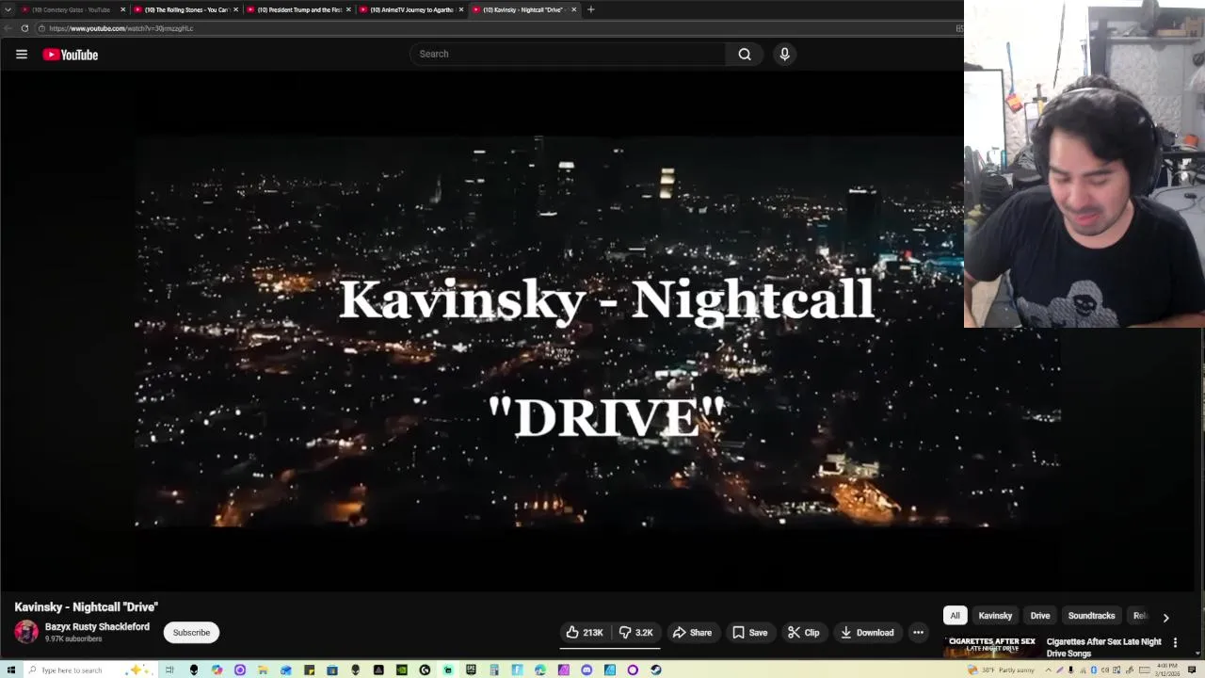Open Cigarettes After Sex Late Night Drive title
The height and width of the screenshot is (678, 1205).
[1103, 648]
